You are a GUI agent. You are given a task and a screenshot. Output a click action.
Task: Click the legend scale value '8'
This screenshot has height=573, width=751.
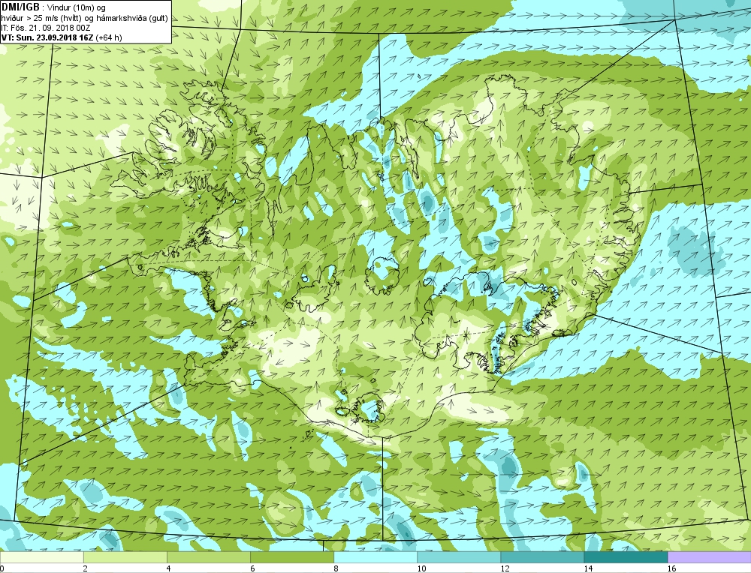(x=336, y=568)
